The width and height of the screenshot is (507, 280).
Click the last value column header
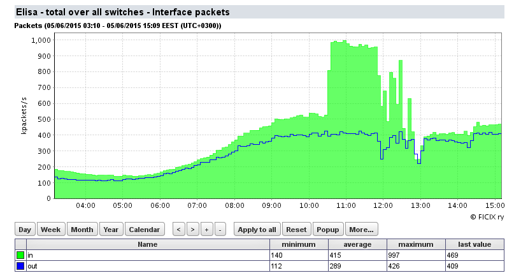[x=475, y=244]
